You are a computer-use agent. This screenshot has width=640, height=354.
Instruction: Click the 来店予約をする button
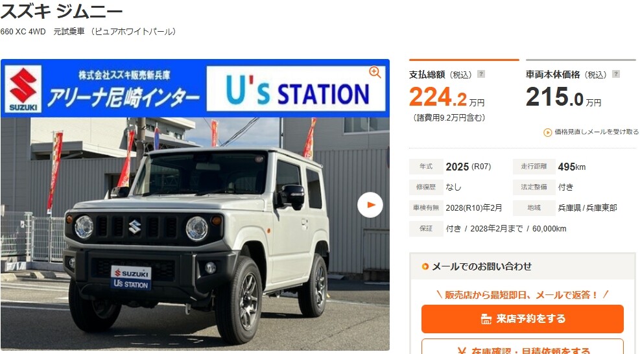pos(523,319)
